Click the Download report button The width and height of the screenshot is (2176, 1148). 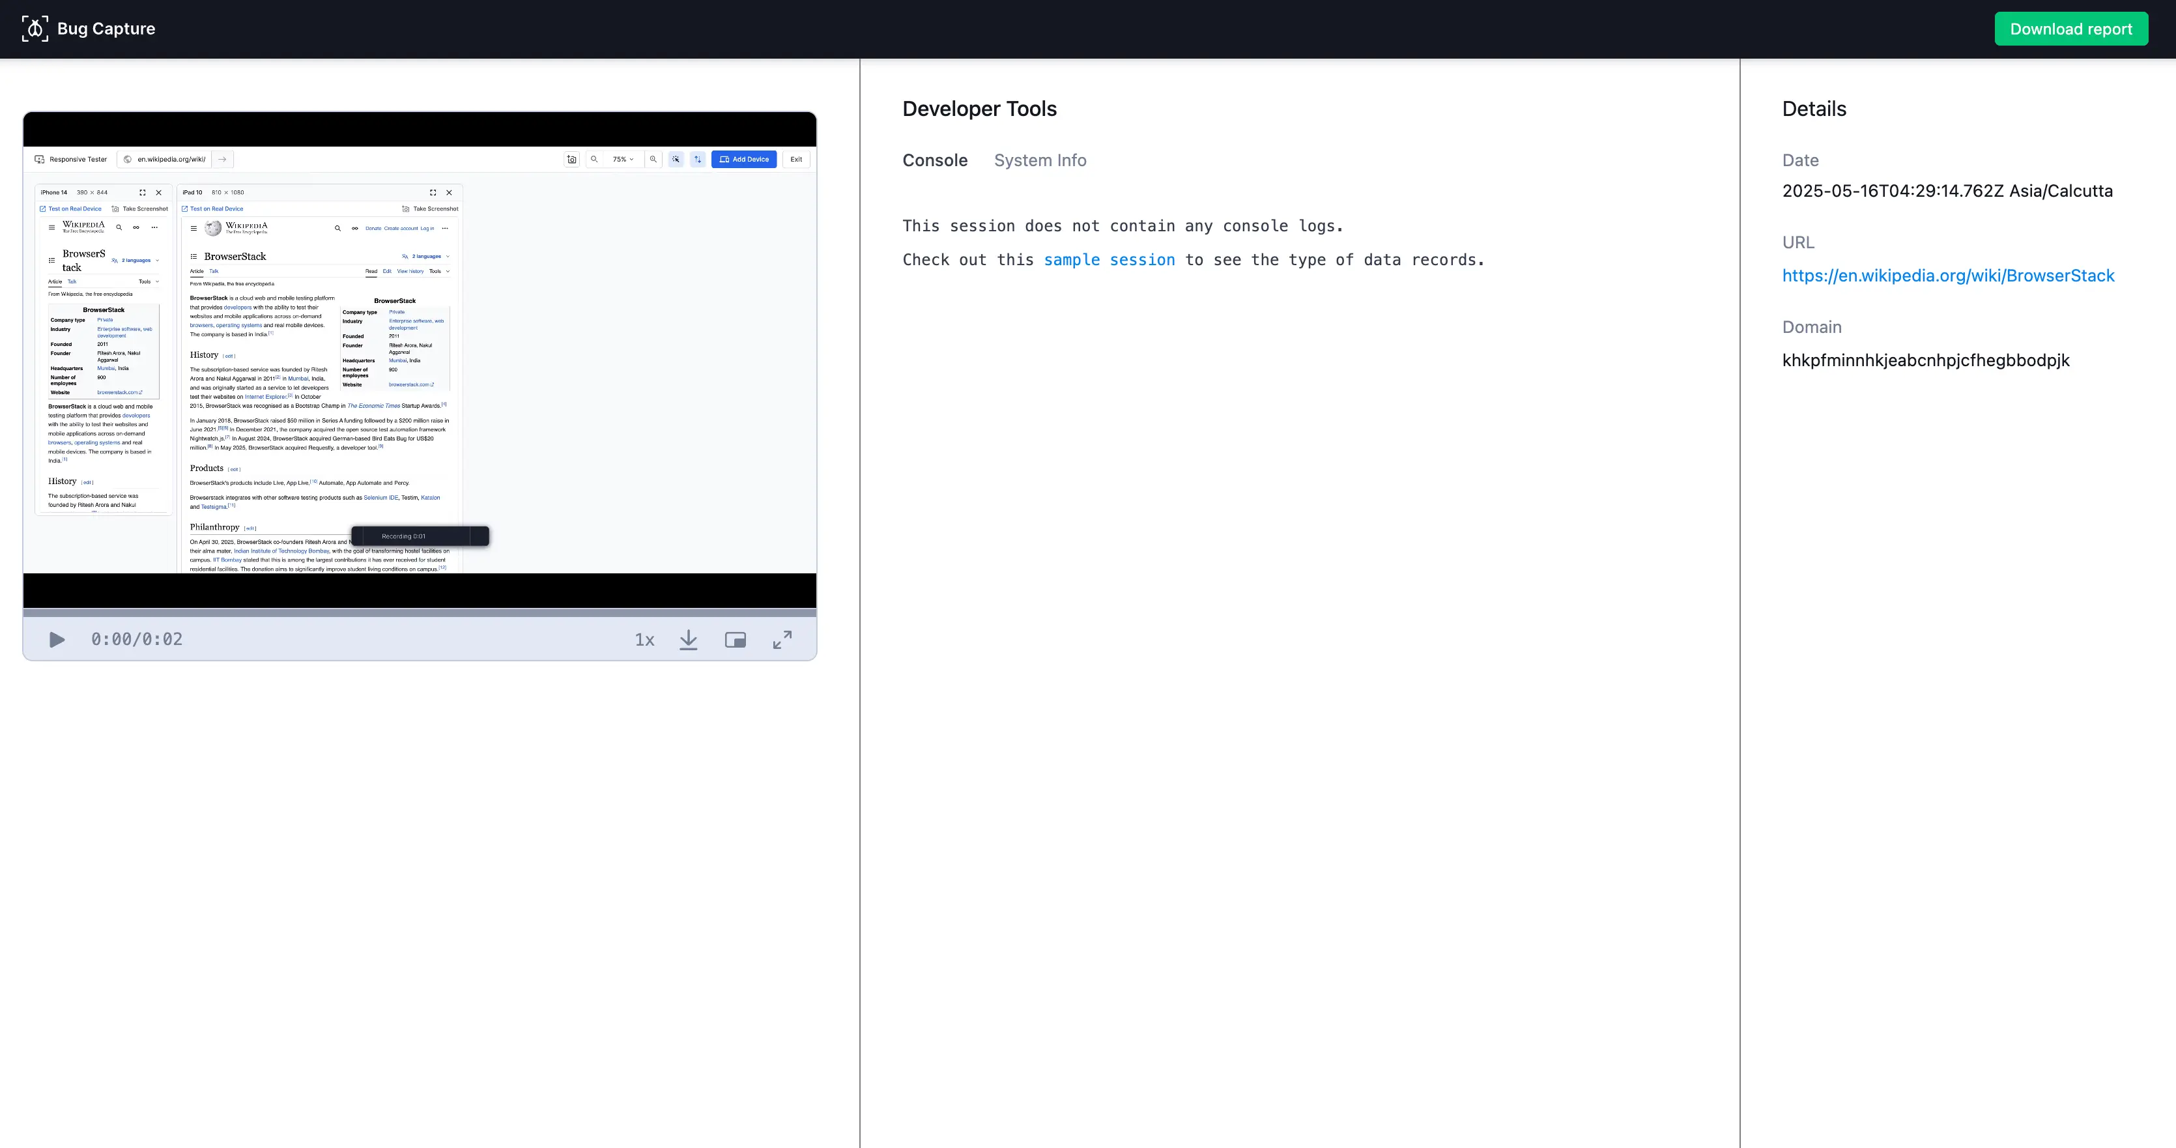point(2070,29)
